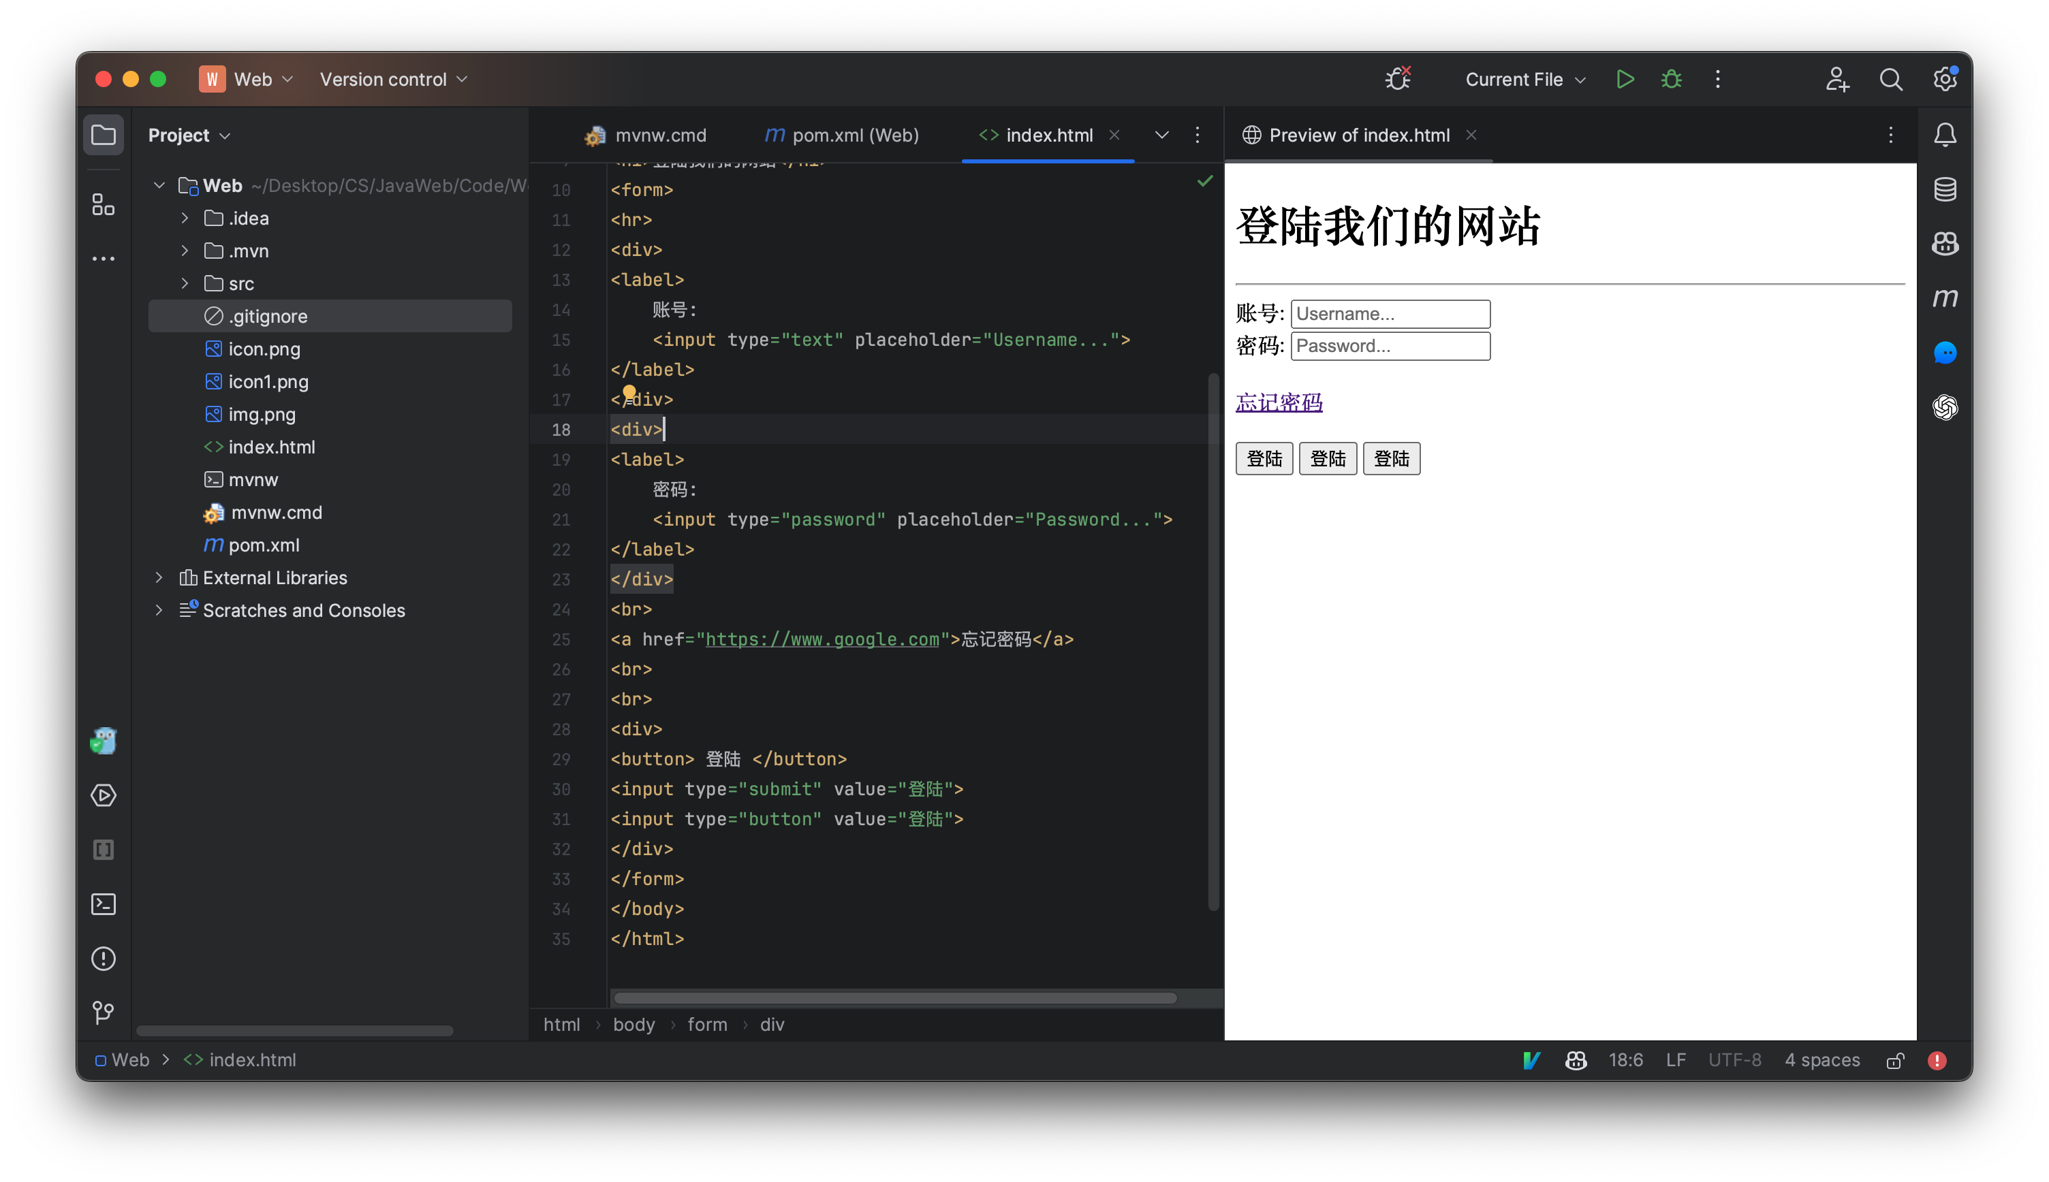This screenshot has height=1182, width=2049.
Task: Click the green inspection checkmark in editor
Action: [1204, 181]
